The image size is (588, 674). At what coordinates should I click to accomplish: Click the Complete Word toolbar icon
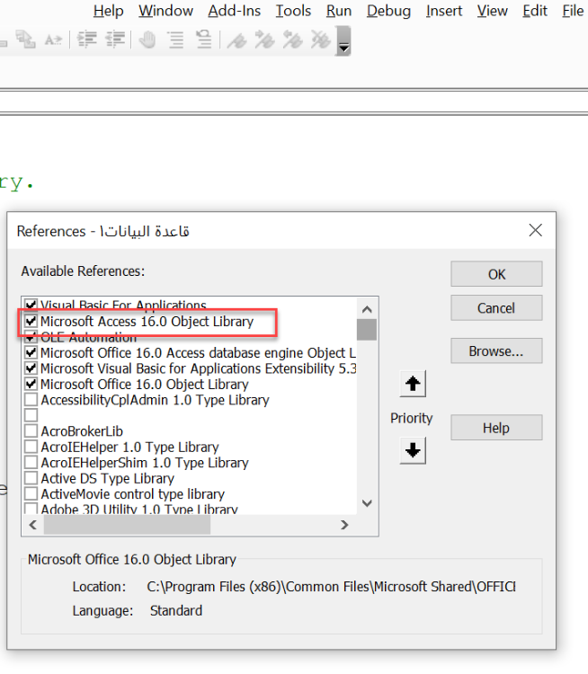[53, 40]
